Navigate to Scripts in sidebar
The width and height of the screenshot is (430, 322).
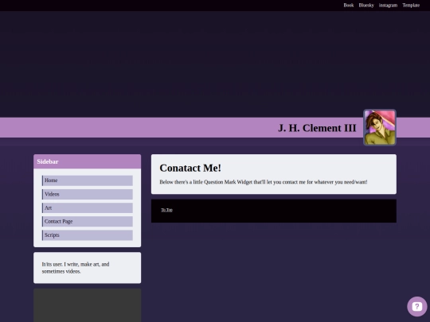(88, 235)
